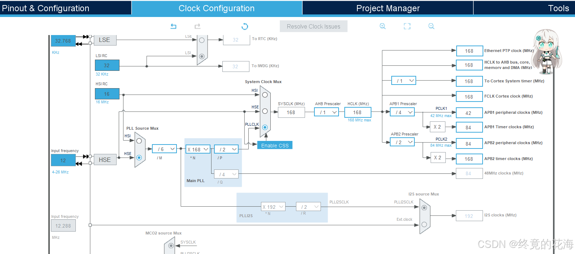Image resolution: width=575 pixels, height=254 pixels.
Task: Click the '168 MHz max' label
Action: pyautogui.click(x=359, y=120)
